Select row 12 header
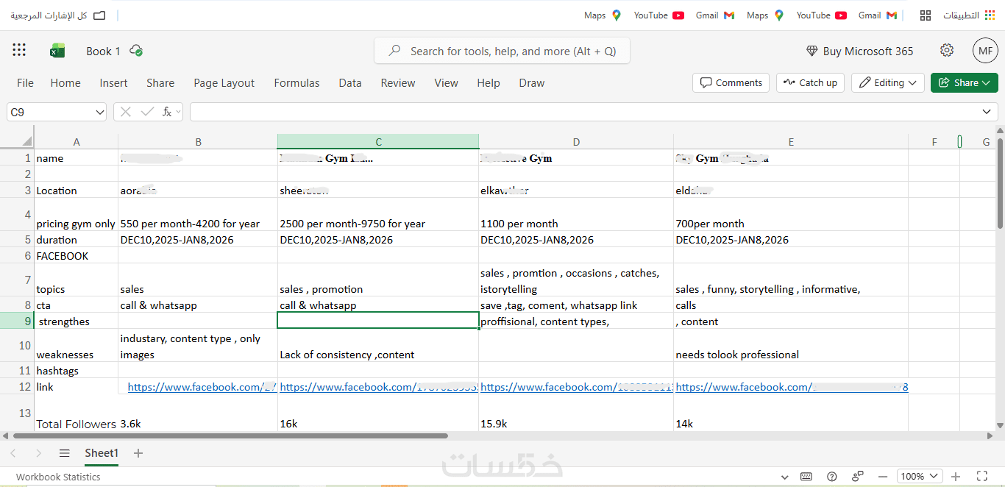The width and height of the screenshot is (1005, 487). 17,386
